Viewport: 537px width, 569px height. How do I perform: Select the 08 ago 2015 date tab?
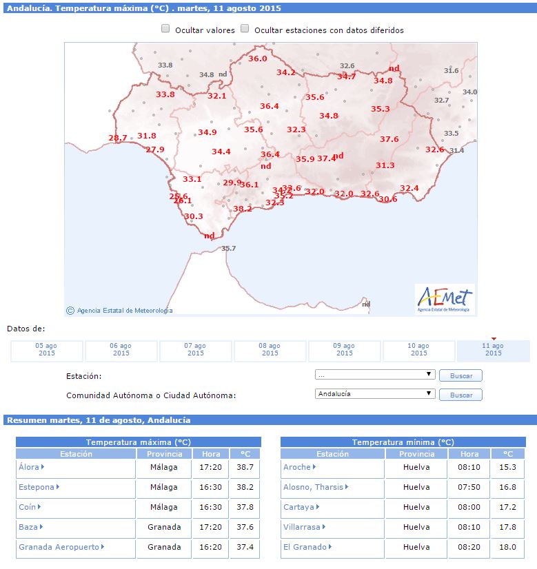[x=270, y=350]
